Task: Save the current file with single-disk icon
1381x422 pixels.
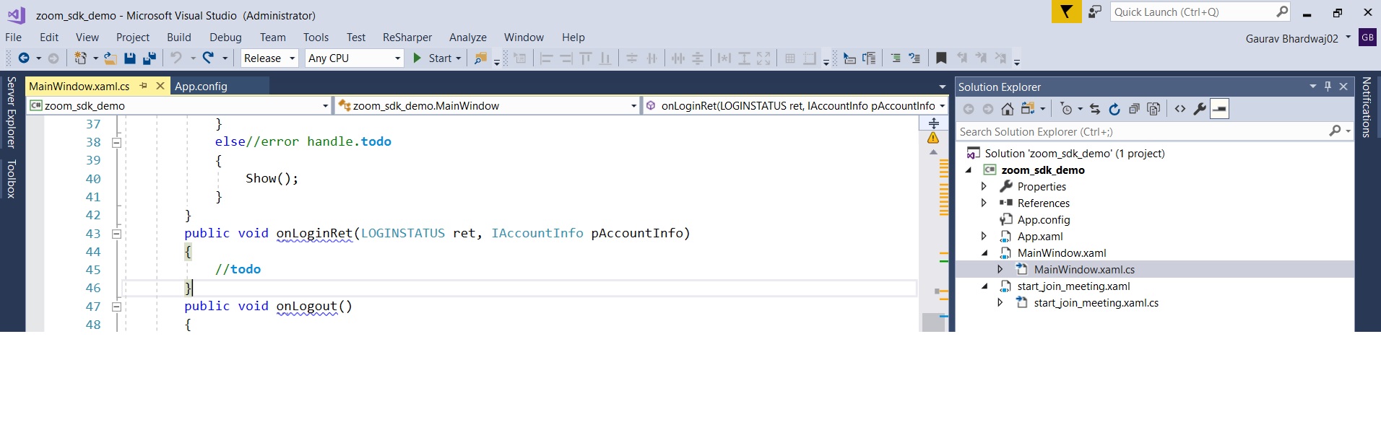Action: (130, 58)
